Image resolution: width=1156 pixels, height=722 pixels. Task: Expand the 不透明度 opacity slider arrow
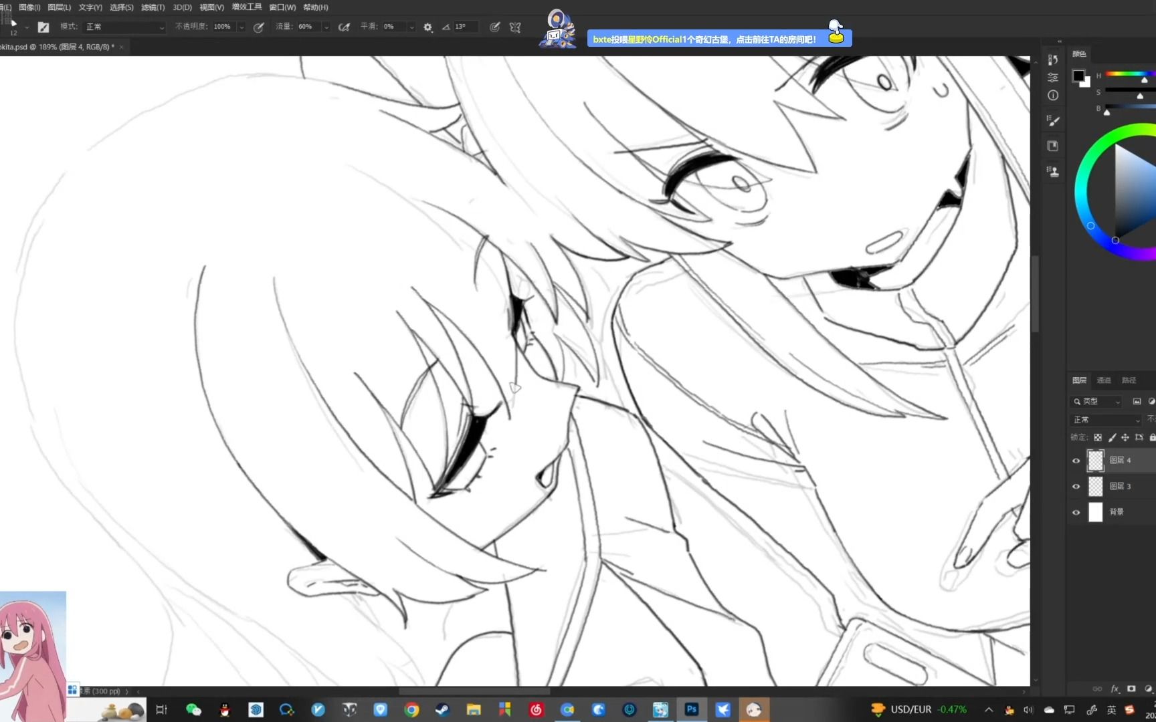pyautogui.click(x=242, y=27)
